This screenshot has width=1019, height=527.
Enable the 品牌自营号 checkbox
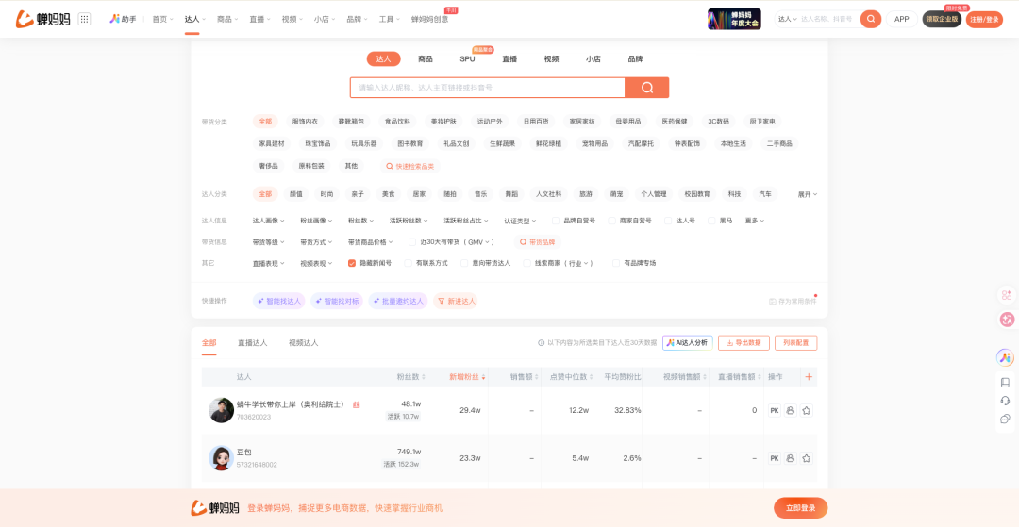coord(557,221)
